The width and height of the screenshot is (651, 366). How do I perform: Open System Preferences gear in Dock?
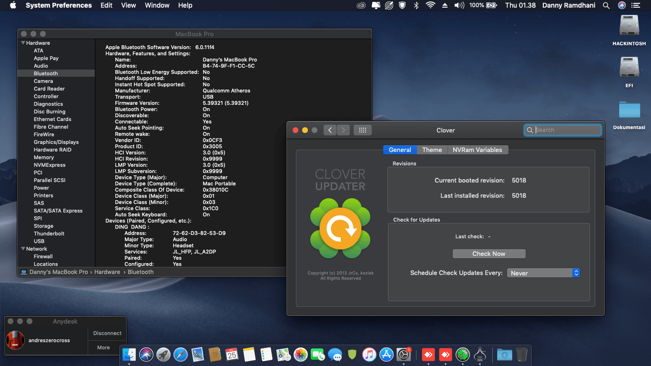coord(404,355)
